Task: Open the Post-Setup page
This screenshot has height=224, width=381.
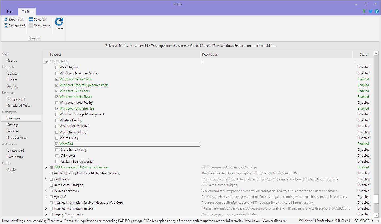Action: (x=15, y=157)
